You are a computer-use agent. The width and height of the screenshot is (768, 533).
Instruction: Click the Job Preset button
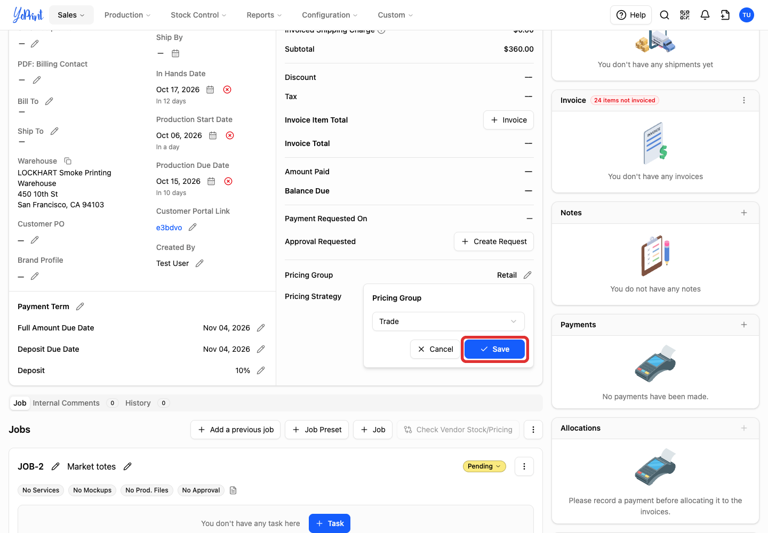click(317, 430)
